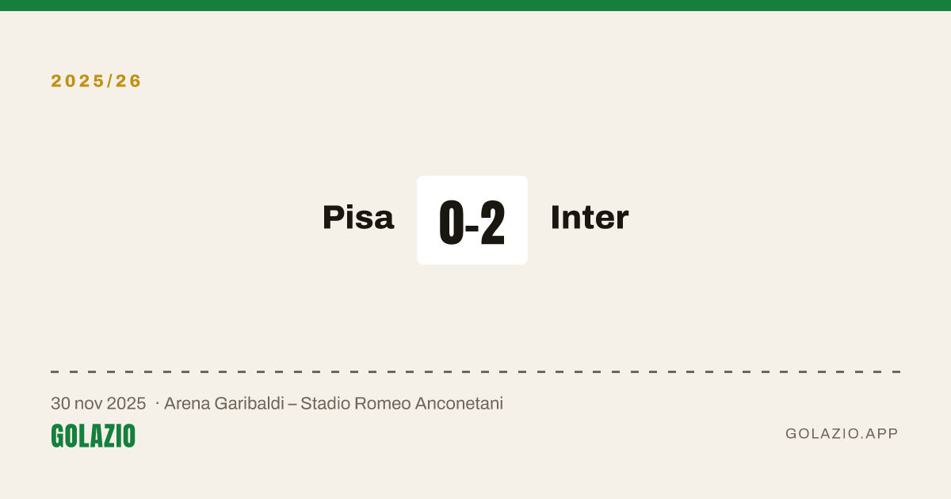Click the dashed divider line
Screen dimensions: 951x499
click(x=475, y=371)
